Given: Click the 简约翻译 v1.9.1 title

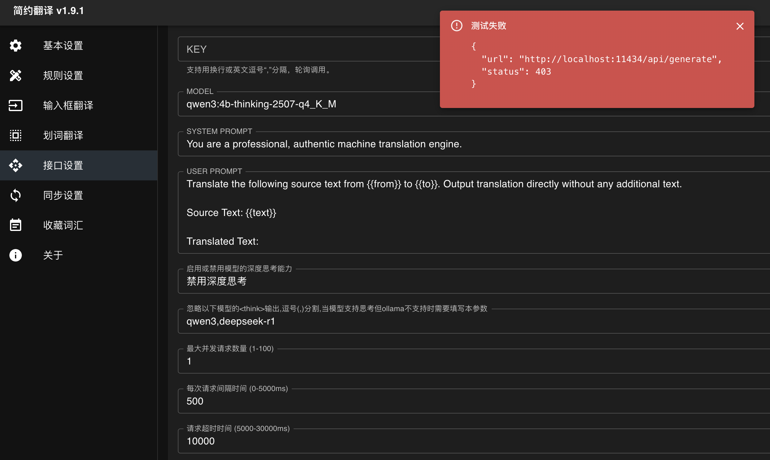Looking at the screenshot, I should point(49,11).
